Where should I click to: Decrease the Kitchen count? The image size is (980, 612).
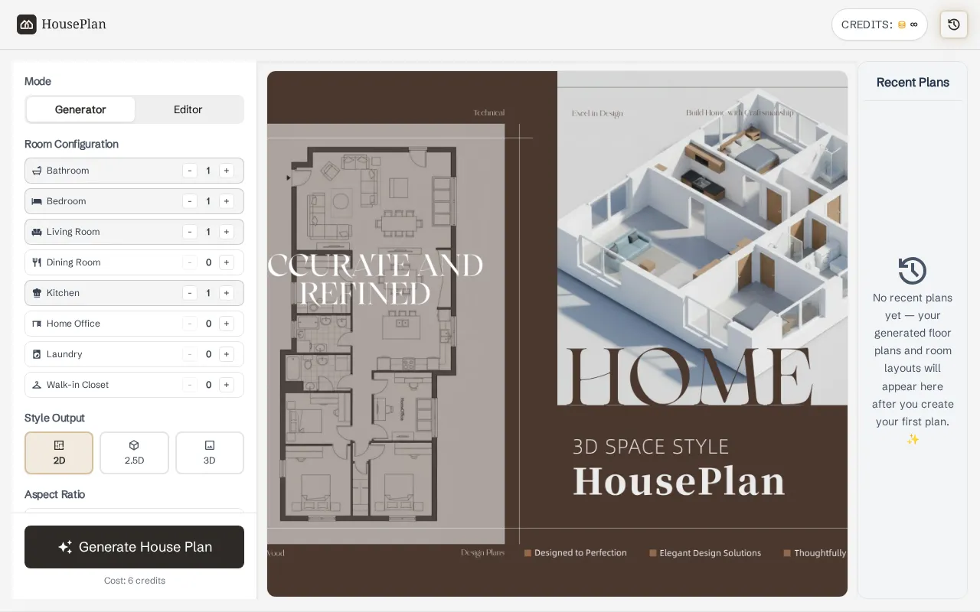point(190,293)
